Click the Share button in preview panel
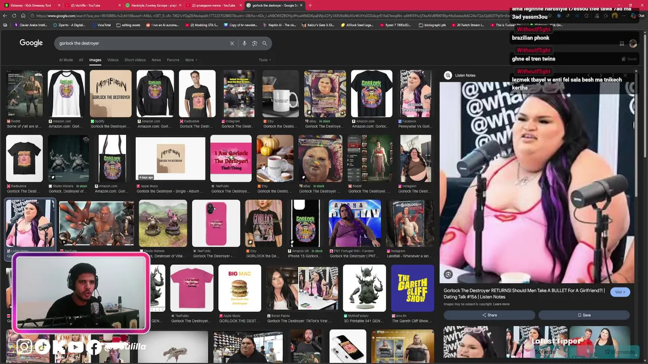 (x=489, y=315)
